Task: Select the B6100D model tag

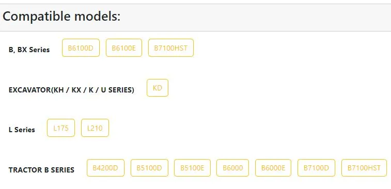Action: click(81, 48)
